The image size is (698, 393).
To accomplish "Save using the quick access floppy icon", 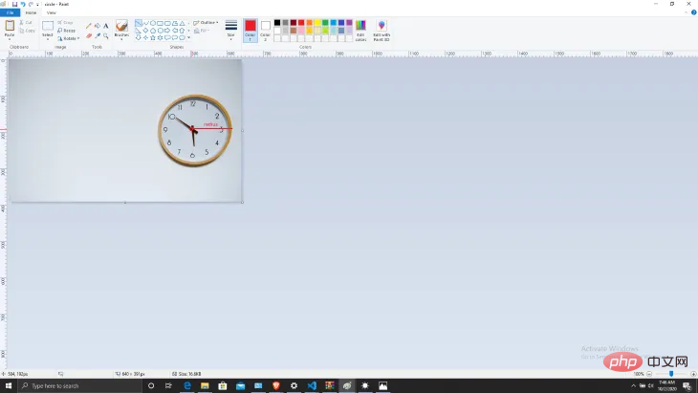I will (14, 4).
